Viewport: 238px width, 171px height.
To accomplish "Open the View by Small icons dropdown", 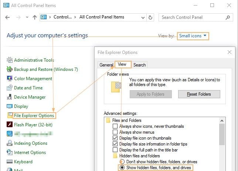I will click(x=193, y=36).
